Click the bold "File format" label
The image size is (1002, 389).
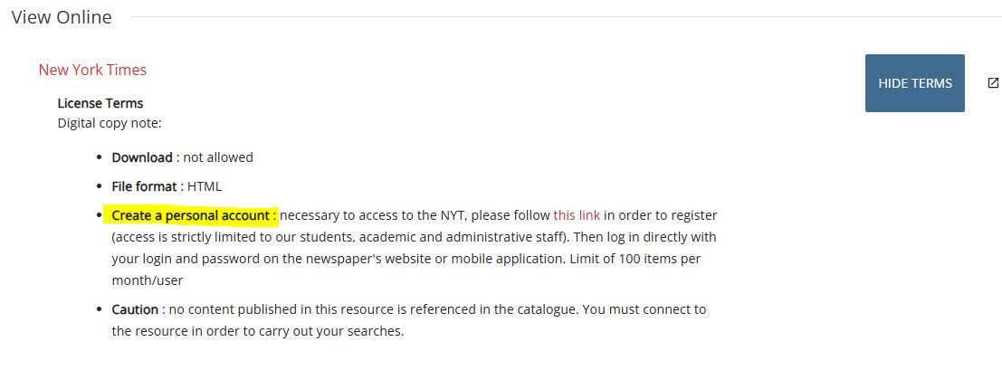tap(146, 186)
